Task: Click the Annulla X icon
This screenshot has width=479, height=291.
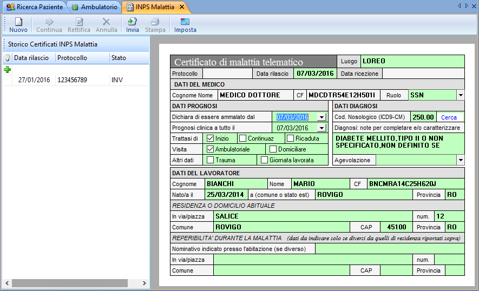Action: click(106, 22)
